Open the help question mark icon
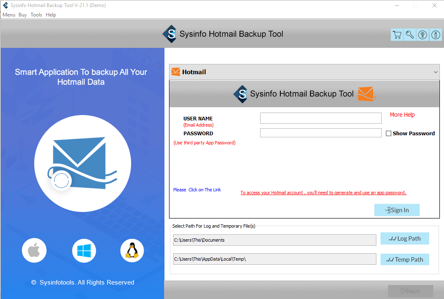The image size is (444, 299). click(422, 35)
